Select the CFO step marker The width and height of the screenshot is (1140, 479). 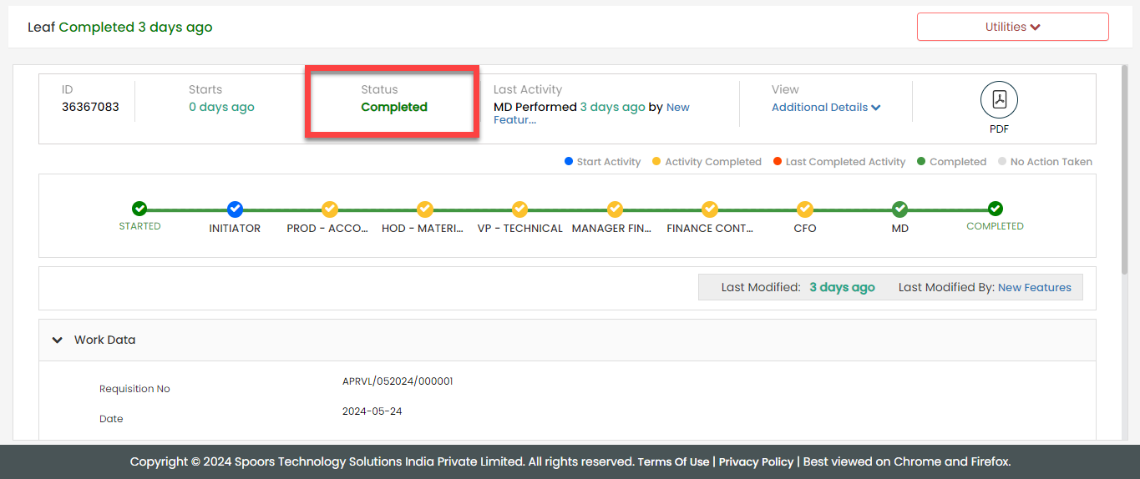[x=805, y=209]
